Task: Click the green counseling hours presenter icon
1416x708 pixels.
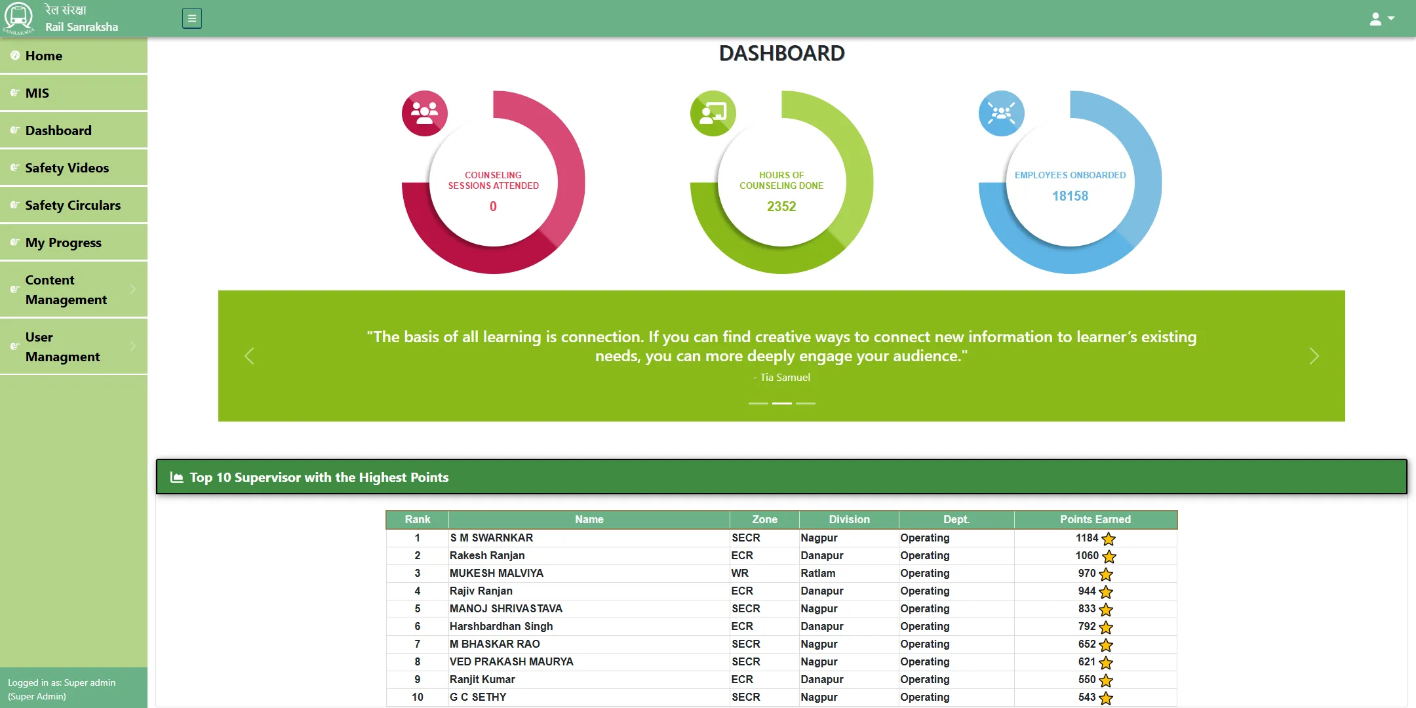Action: tap(713, 113)
